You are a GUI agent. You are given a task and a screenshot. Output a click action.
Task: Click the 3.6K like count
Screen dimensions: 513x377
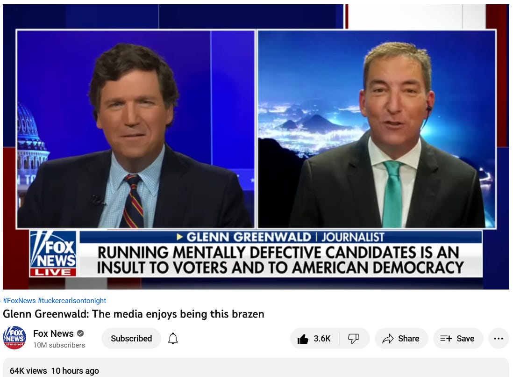point(322,339)
